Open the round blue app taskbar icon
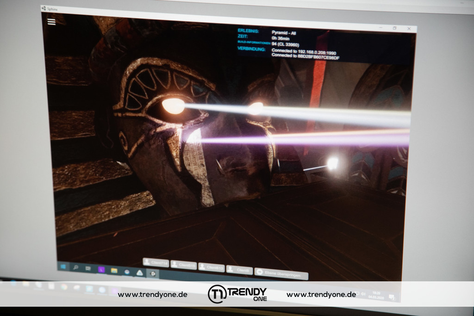Screen dimensions: 474x316 (x=127, y=272)
